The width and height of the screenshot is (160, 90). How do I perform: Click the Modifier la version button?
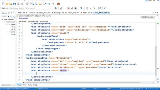pos(148,17)
